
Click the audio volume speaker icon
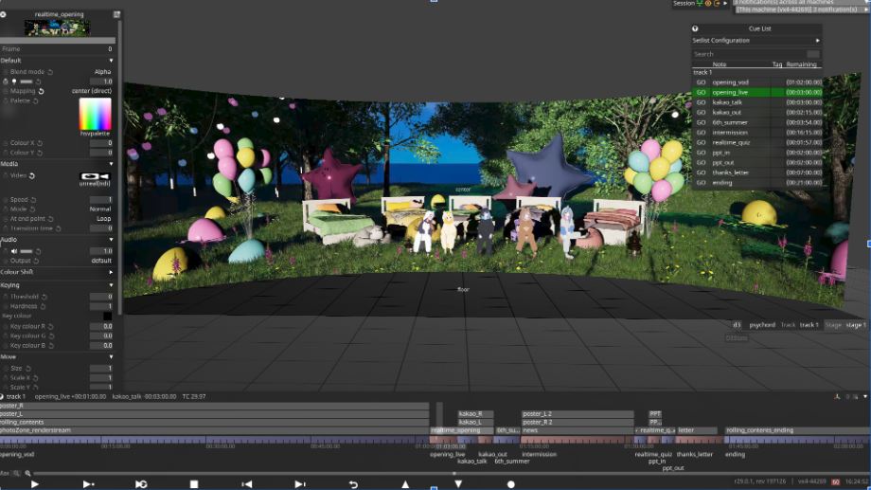[14, 251]
